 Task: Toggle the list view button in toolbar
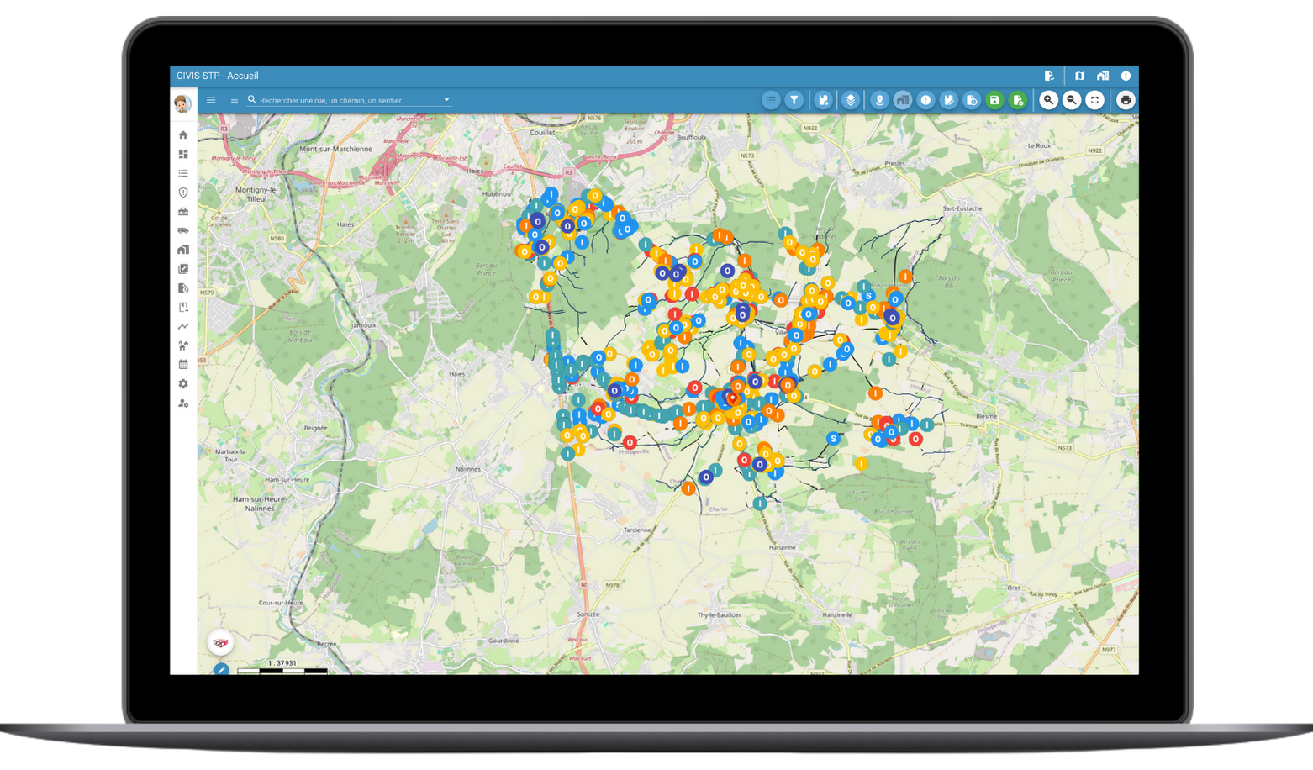770,100
